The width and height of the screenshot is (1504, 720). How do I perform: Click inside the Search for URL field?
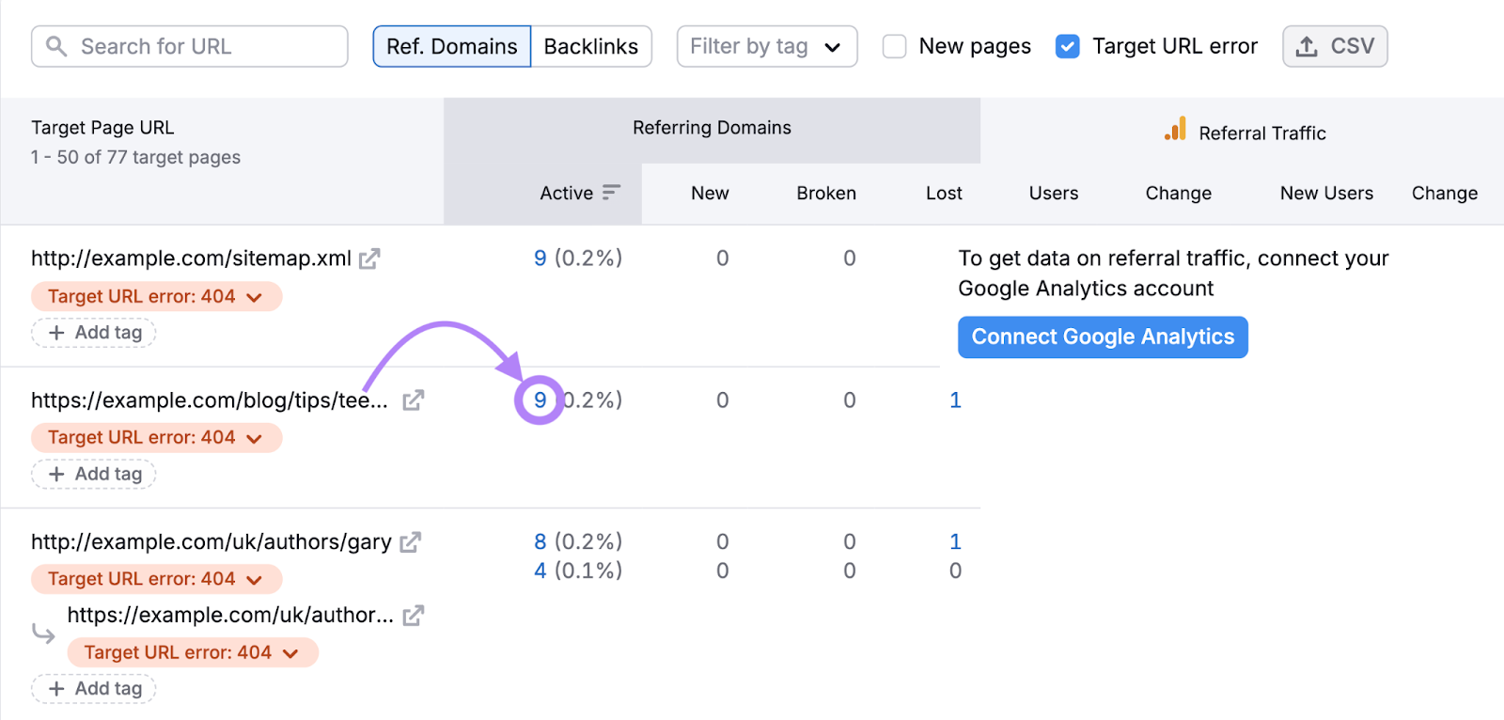pyautogui.click(x=202, y=46)
